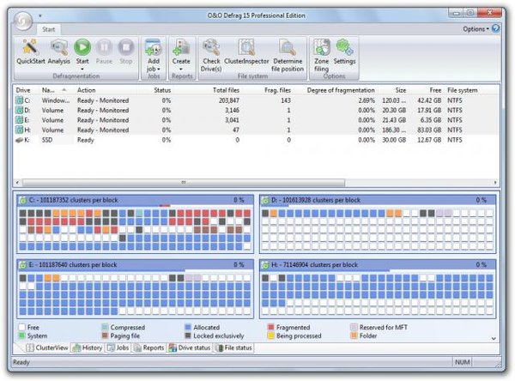Switch to the Drive status tab
This screenshot has width=515, height=381.
pyautogui.click(x=190, y=348)
